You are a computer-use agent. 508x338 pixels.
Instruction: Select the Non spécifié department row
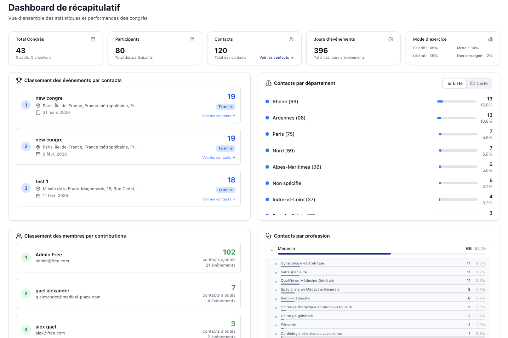[379, 183]
